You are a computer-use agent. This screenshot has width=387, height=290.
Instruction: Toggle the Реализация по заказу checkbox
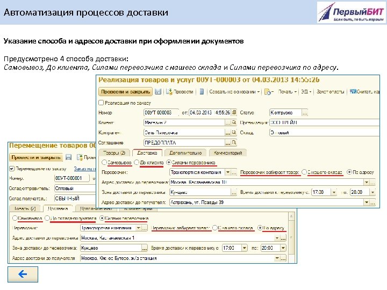coord(101,103)
